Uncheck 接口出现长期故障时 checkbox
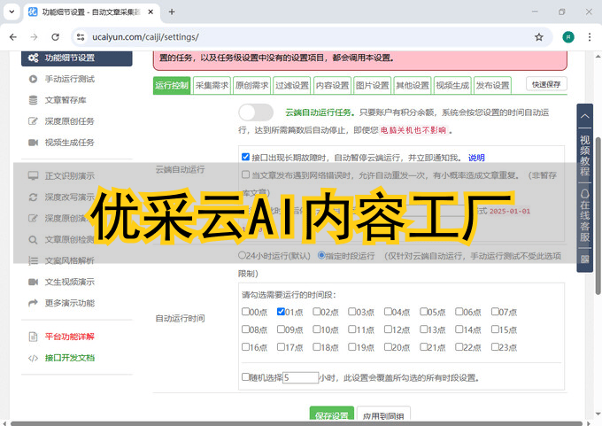This screenshot has height=426, width=602. tap(245, 157)
